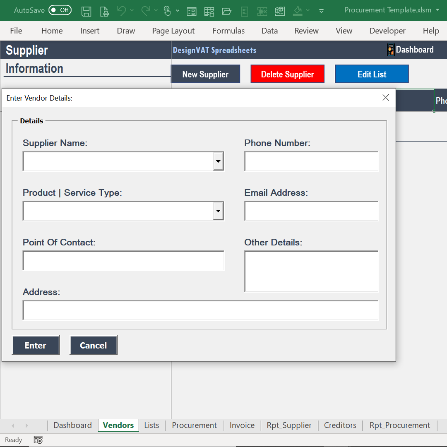Close the Enter Vendor Details dialog
447x447 pixels.
pos(385,98)
